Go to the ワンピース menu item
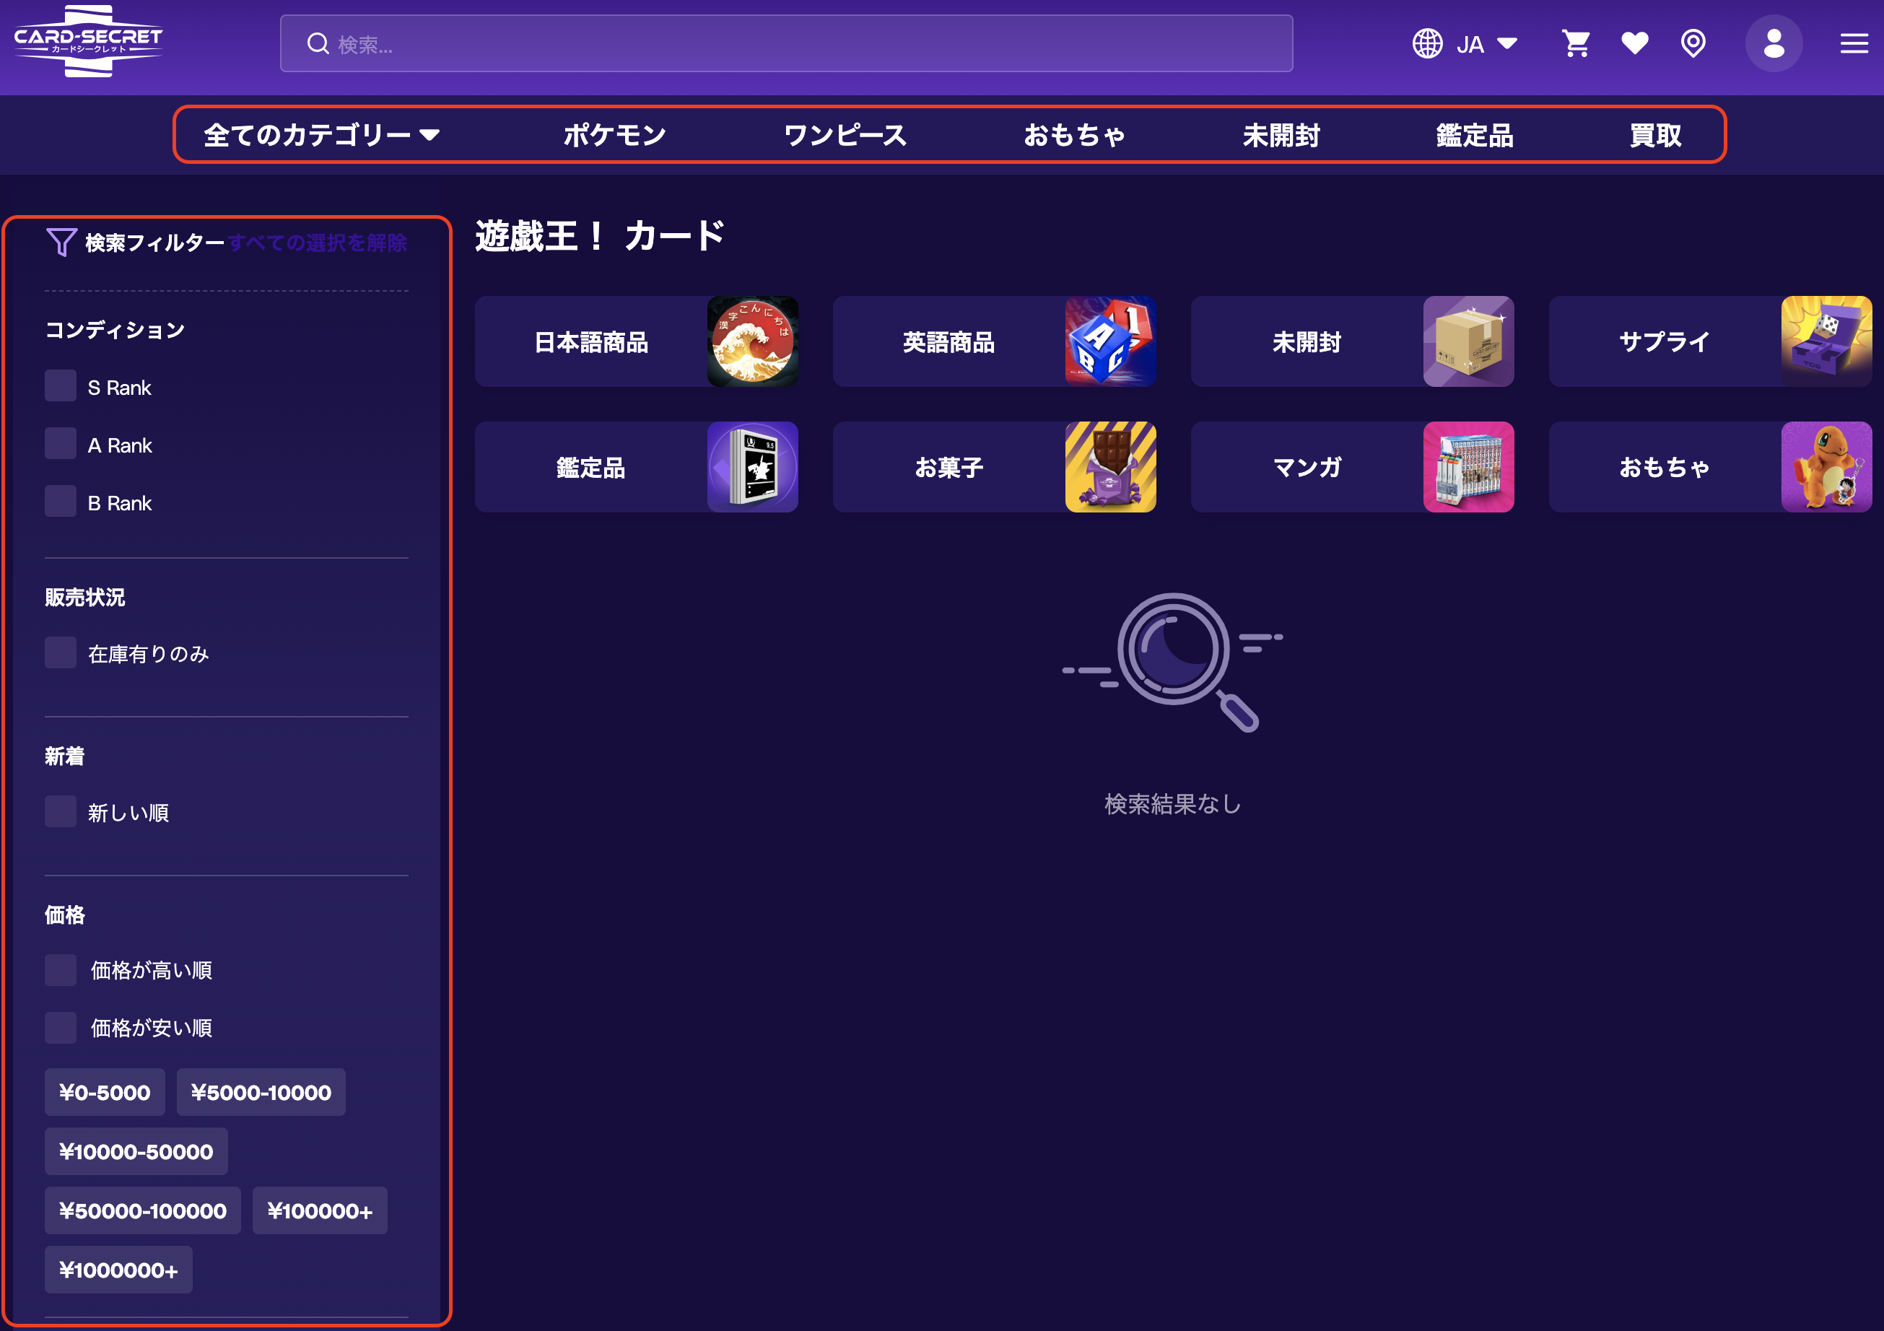The width and height of the screenshot is (1884, 1331). (x=845, y=134)
